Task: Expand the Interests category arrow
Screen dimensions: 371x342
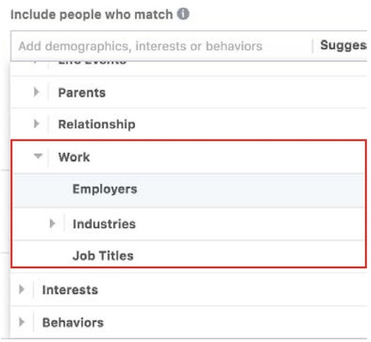Action: pos(22,290)
